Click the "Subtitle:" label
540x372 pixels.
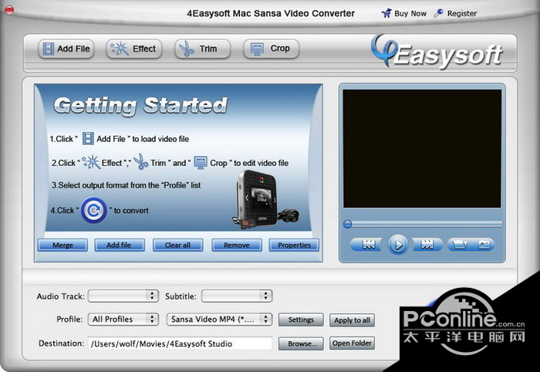[181, 296]
